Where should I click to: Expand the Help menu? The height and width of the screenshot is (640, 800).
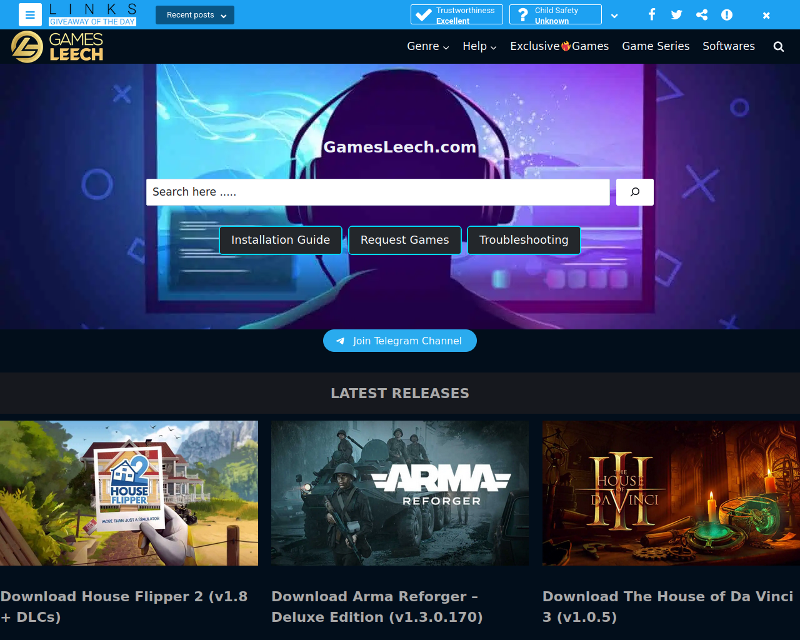point(479,46)
